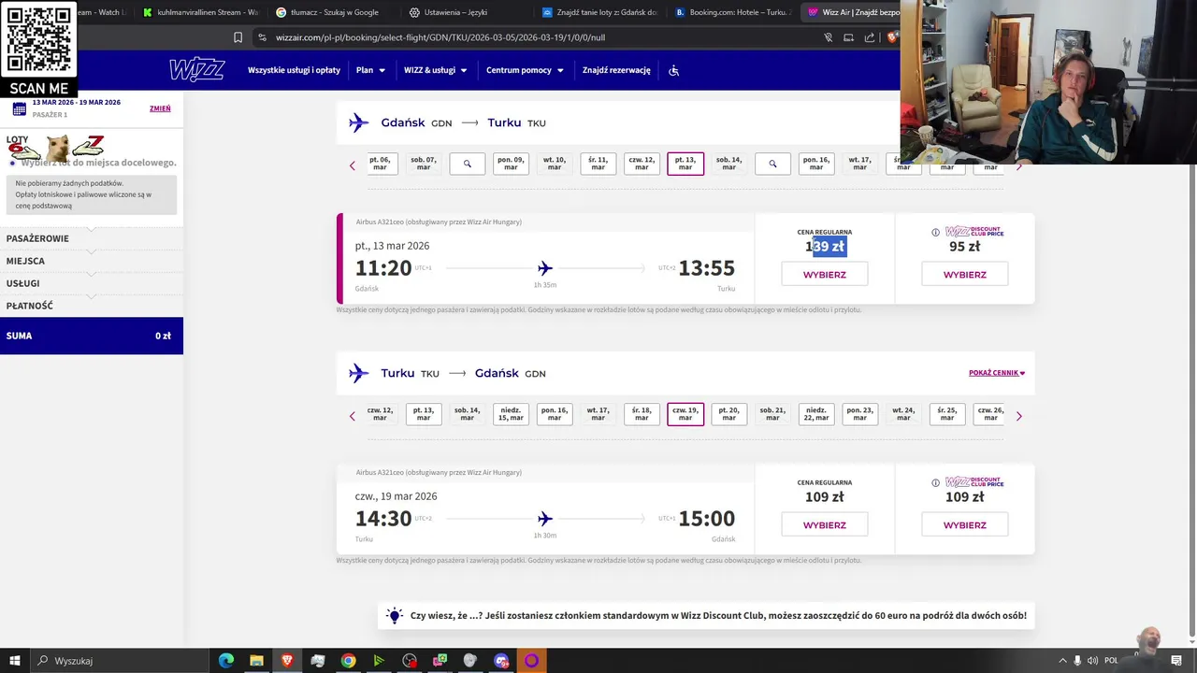Open second magnifier date search in Gdańsk–Turku row
Viewport: 1197px width, 673px height.
coord(772,164)
